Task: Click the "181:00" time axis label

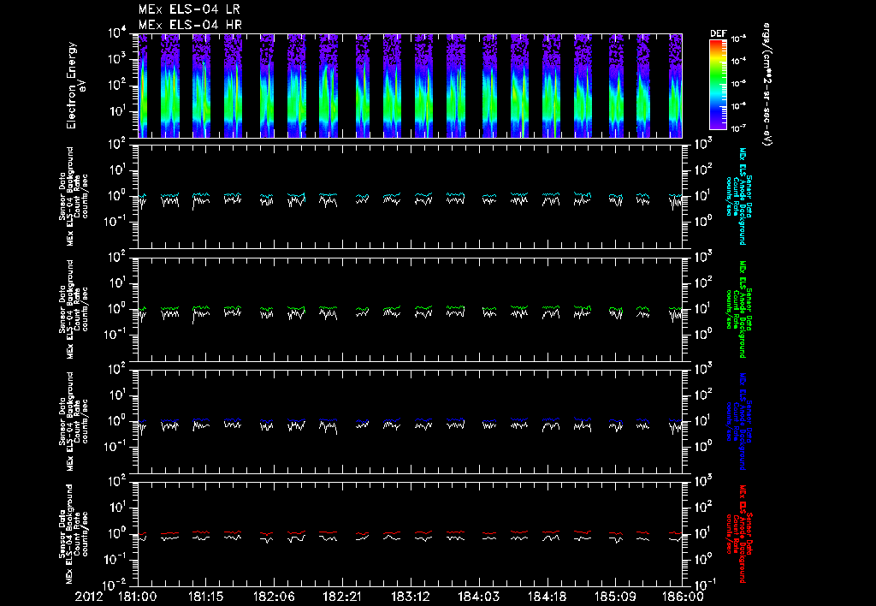Action: click(138, 597)
